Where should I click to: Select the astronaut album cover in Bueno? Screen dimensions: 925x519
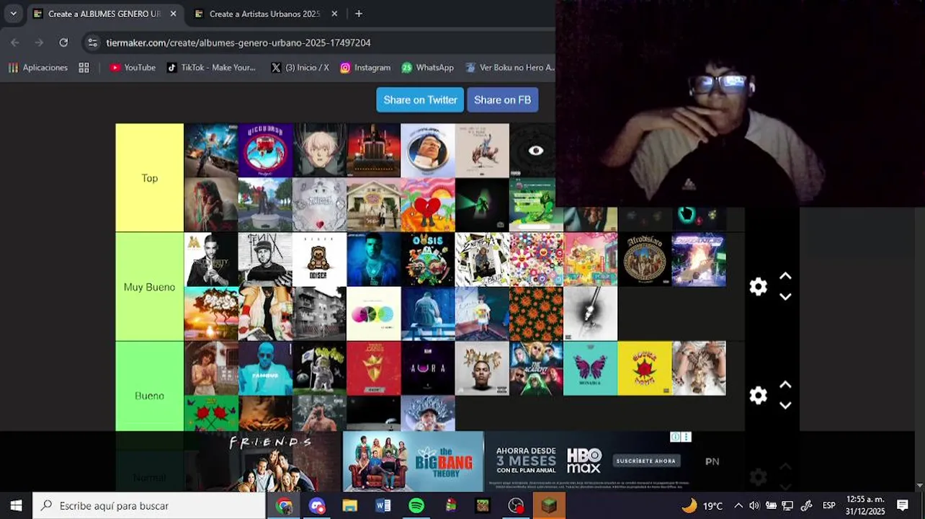tap(319, 368)
